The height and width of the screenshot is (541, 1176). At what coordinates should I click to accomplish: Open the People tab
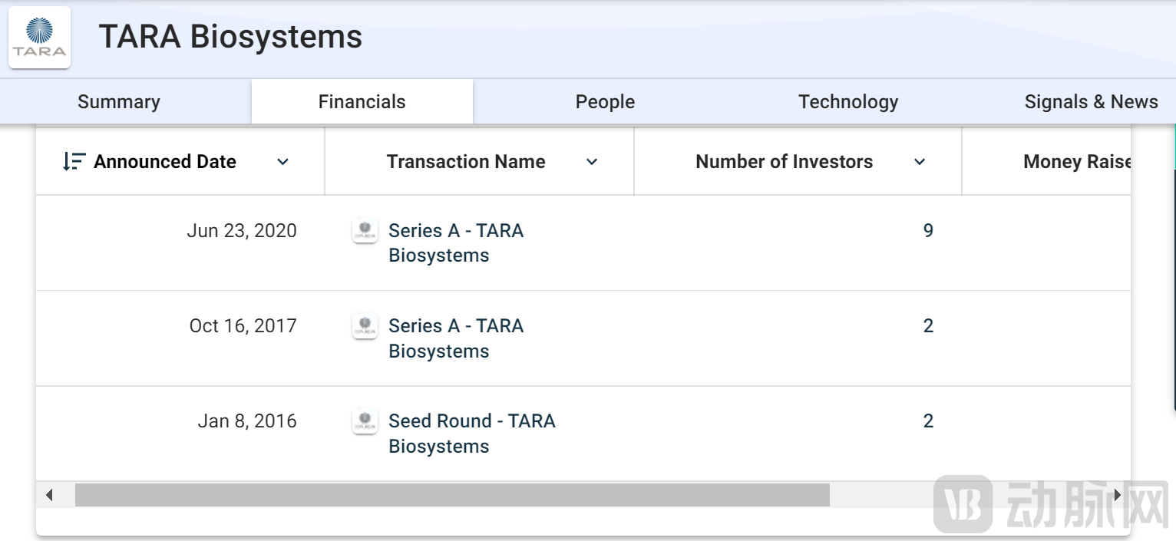pyautogui.click(x=605, y=102)
